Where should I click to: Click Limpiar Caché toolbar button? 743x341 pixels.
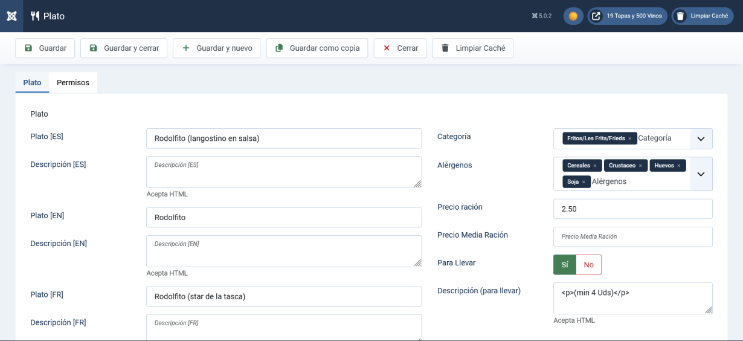tap(473, 48)
